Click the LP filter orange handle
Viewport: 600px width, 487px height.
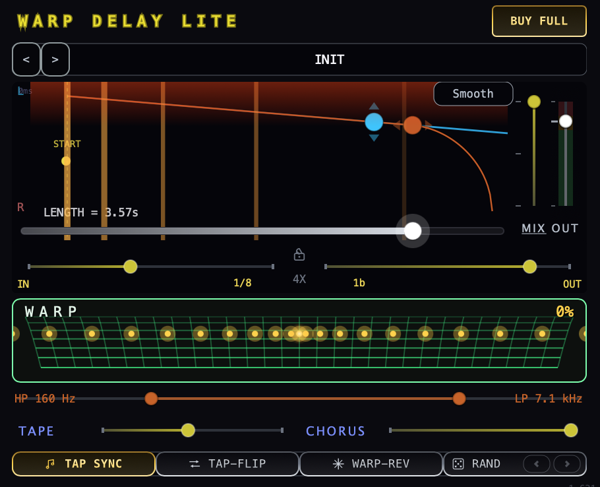tap(459, 399)
